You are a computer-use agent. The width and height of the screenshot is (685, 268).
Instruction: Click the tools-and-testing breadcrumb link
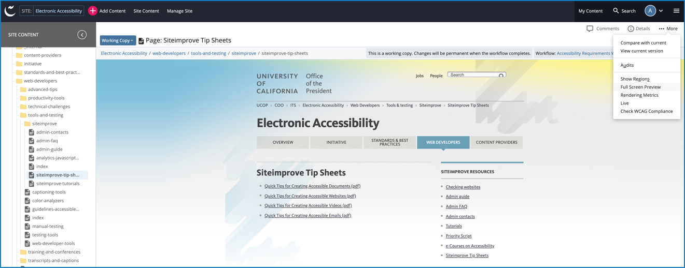coord(208,53)
